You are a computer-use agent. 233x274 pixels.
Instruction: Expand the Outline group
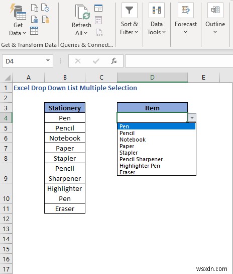coord(215,19)
